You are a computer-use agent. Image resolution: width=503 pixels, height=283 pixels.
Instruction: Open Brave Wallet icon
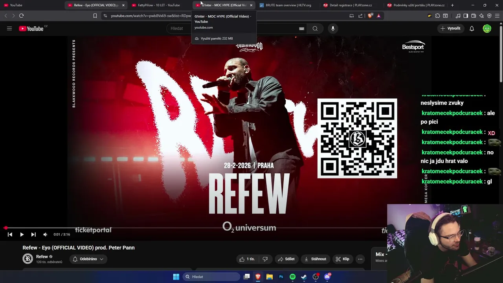[x=474, y=16]
